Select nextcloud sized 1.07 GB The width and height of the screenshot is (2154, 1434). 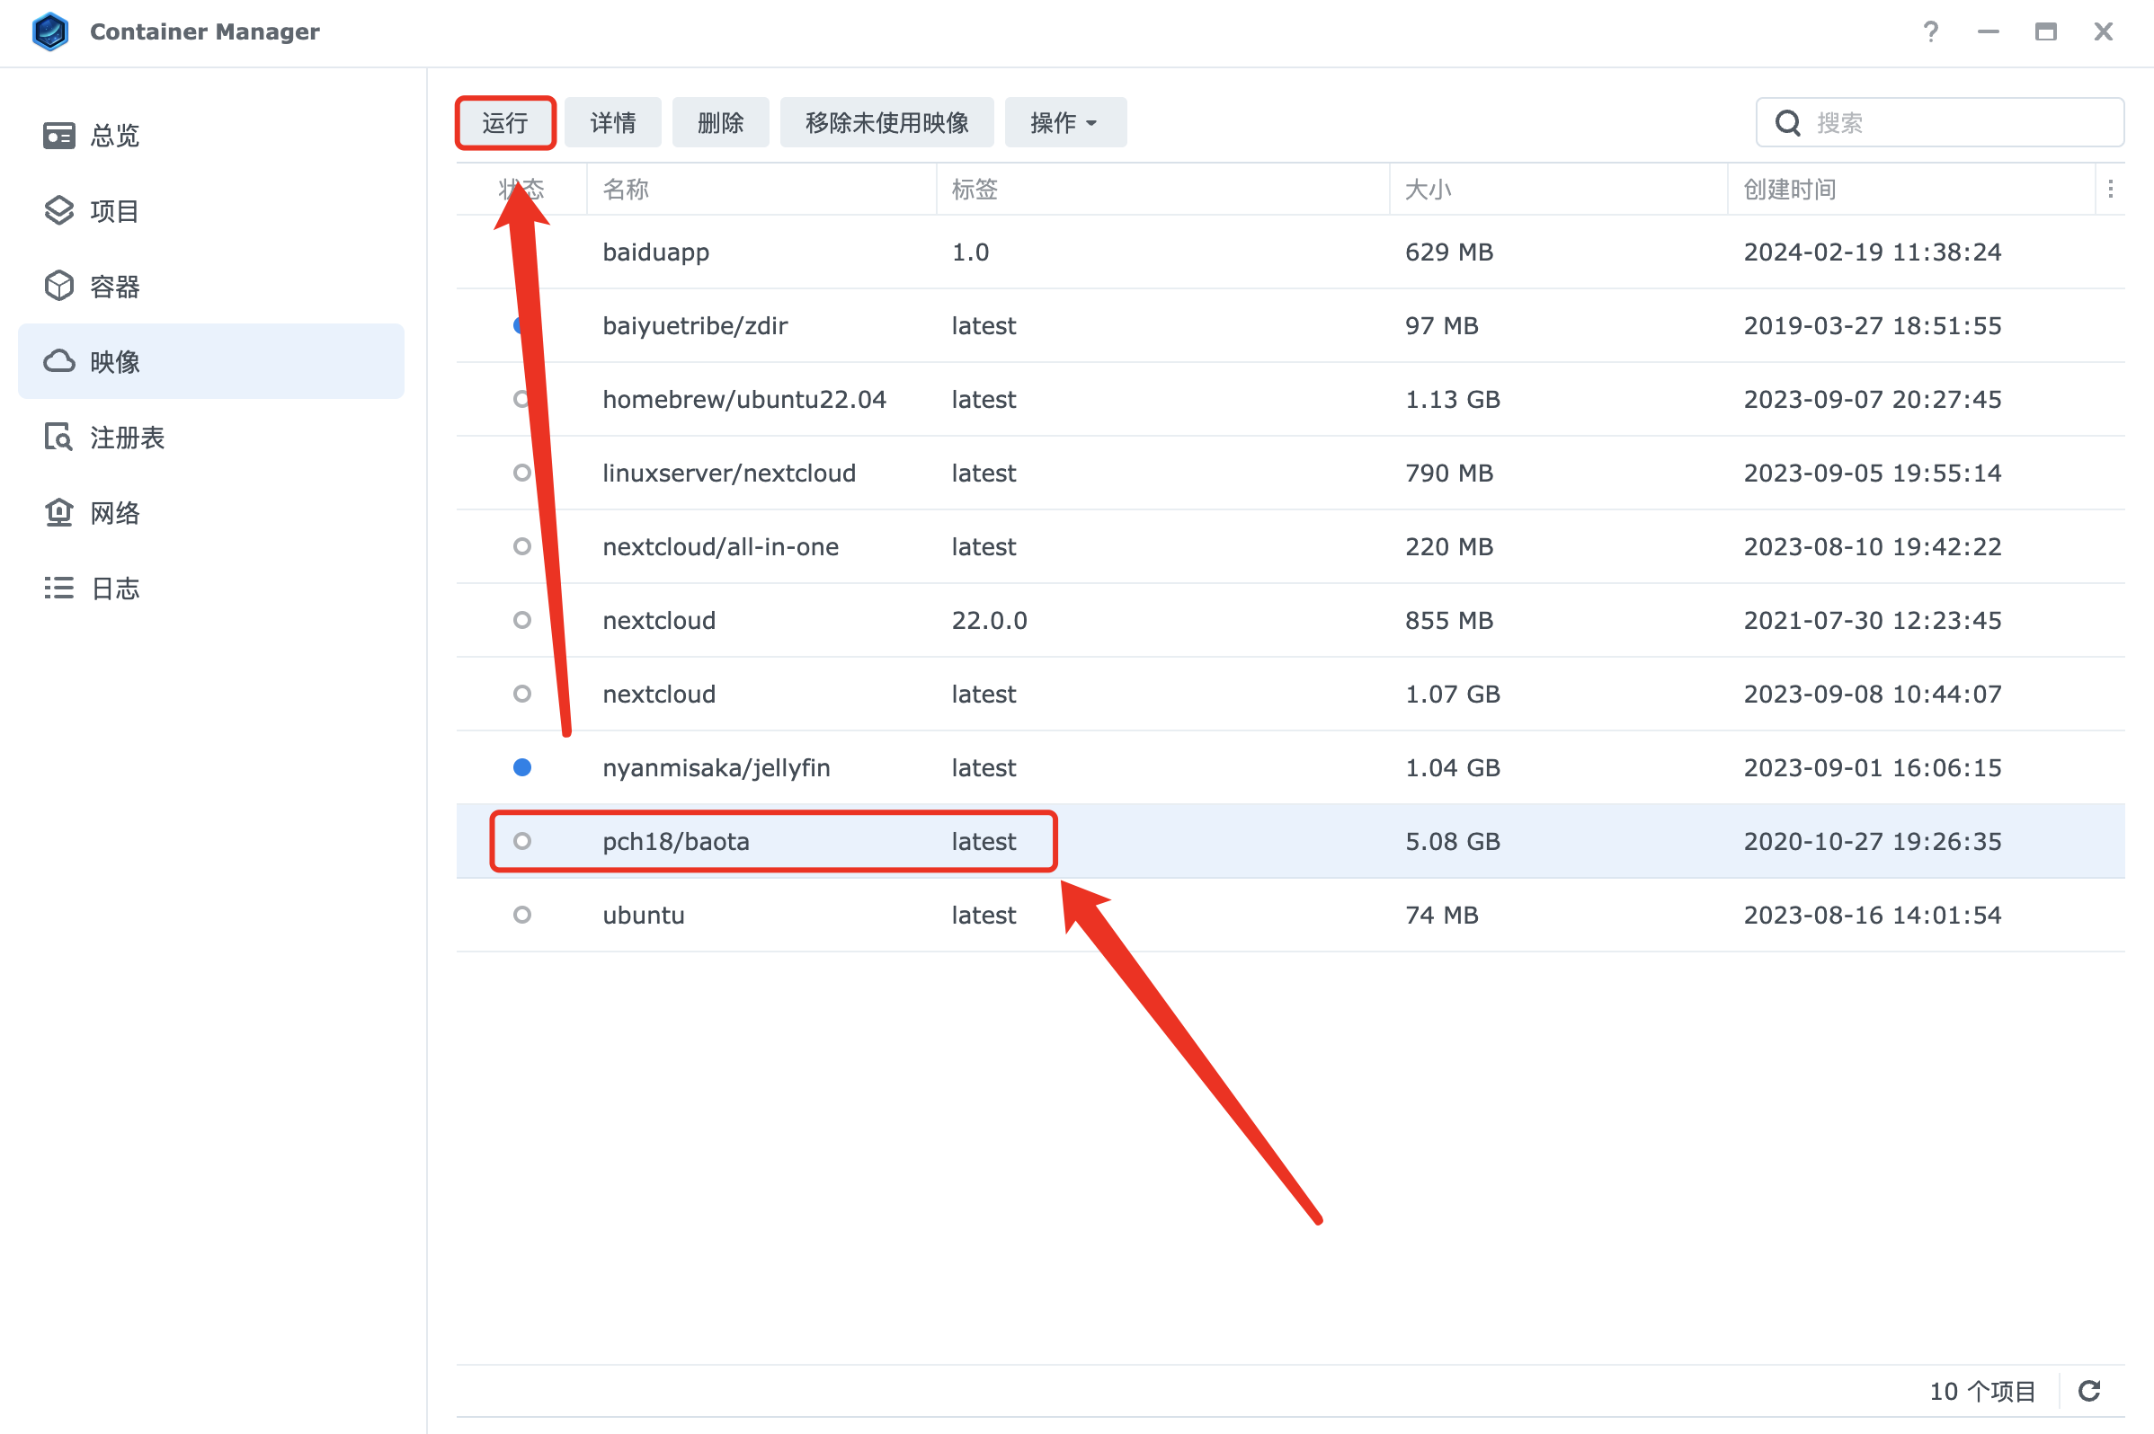(1290, 694)
